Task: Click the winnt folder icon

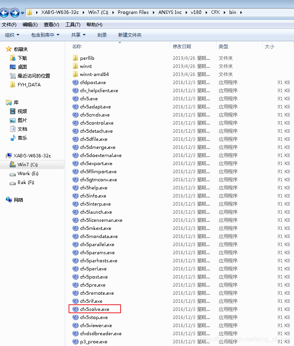Action: click(x=75, y=66)
